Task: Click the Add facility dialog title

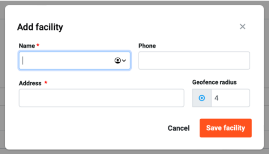Action: pos(40,27)
